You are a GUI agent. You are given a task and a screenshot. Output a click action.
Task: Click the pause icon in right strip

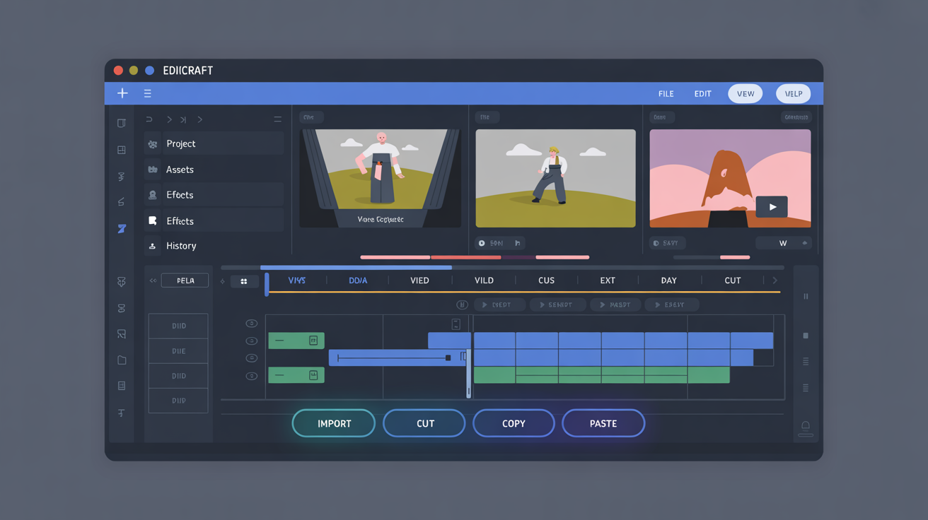(806, 297)
